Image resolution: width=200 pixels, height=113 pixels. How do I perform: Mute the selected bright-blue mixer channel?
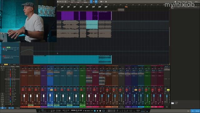click(x=49, y=90)
